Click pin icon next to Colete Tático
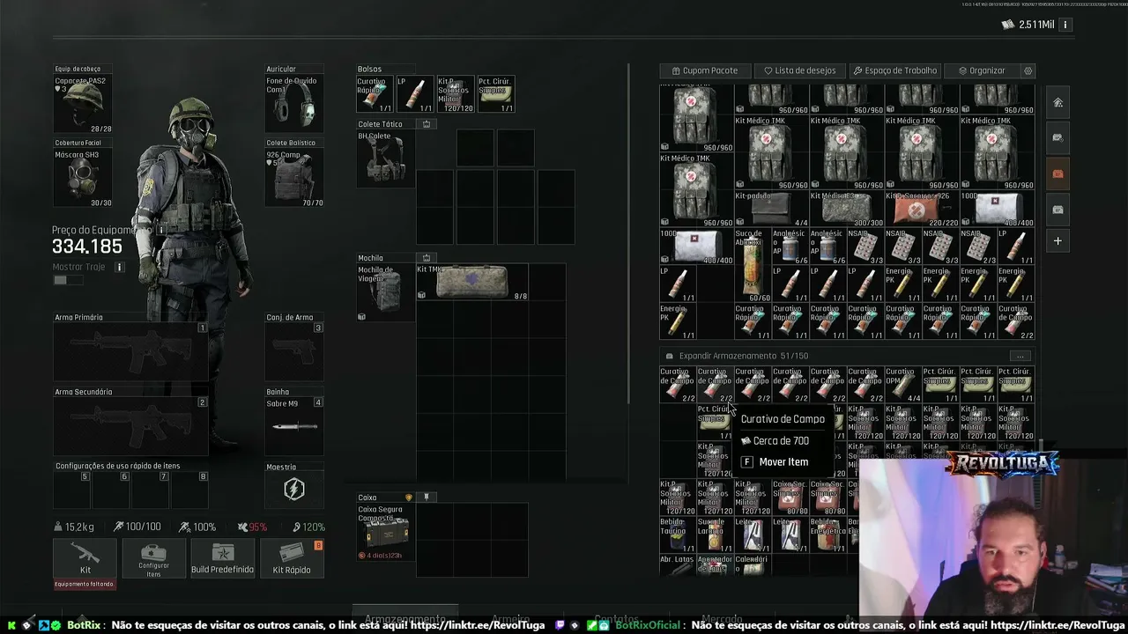The image size is (1128, 634). click(x=427, y=124)
